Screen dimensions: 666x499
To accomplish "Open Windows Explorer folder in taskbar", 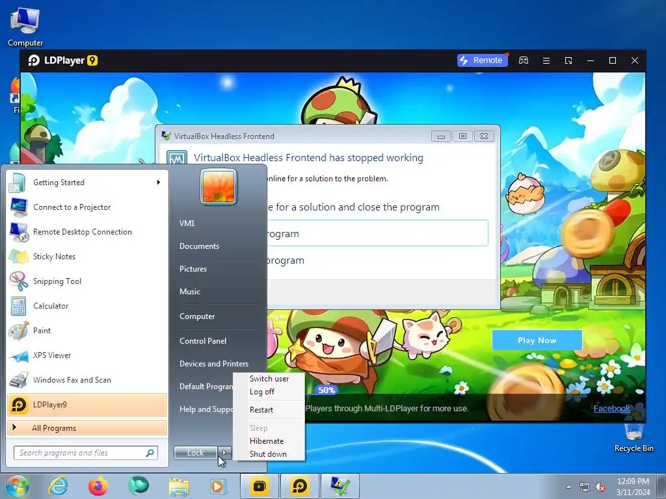I will click(179, 487).
